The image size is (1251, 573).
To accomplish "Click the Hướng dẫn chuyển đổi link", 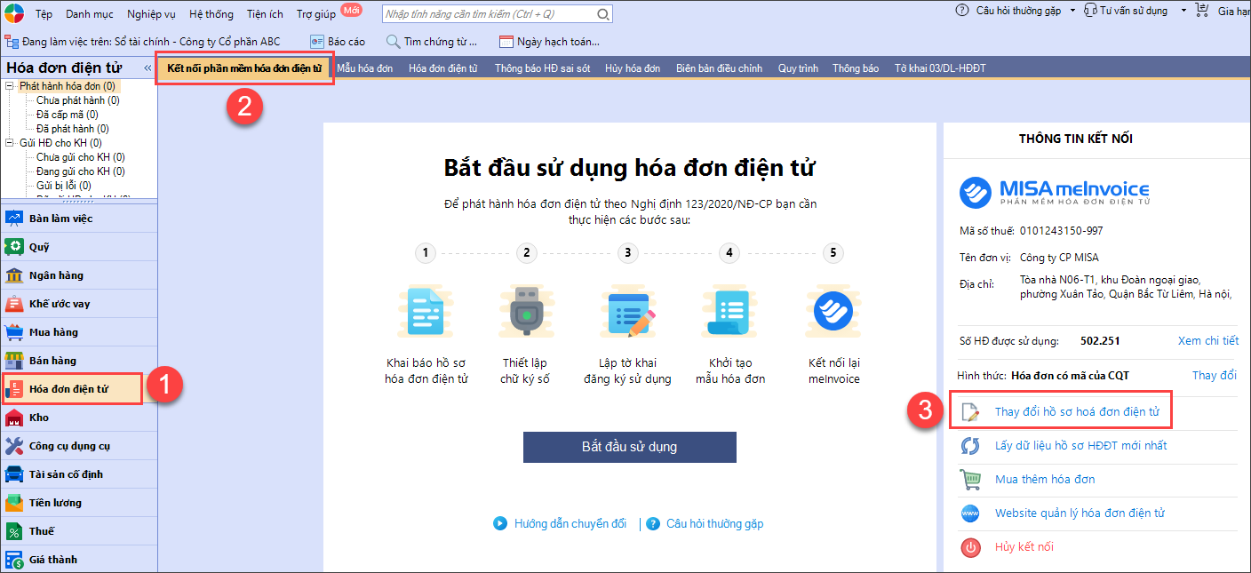I will pyautogui.click(x=570, y=524).
